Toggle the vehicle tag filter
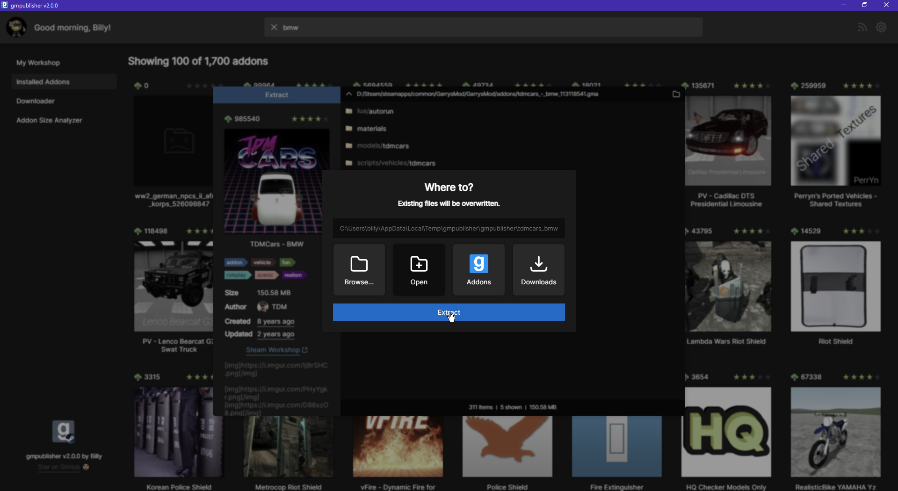This screenshot has width=898, height=491. pos(262,262)
